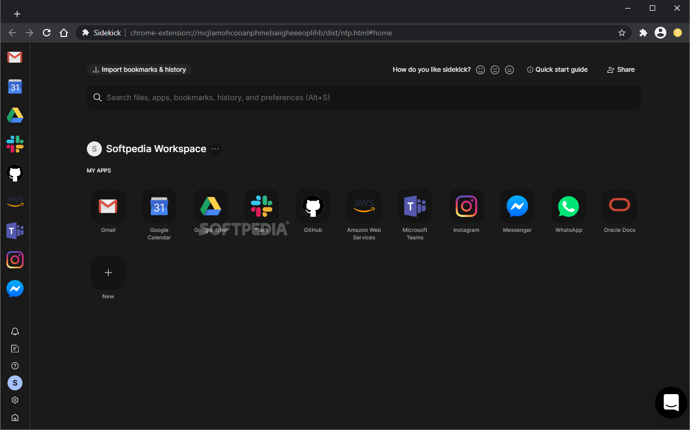This screenshot has height=430, width=690.
Task: Open settings gear in sidebar
Action: [15, 400]
